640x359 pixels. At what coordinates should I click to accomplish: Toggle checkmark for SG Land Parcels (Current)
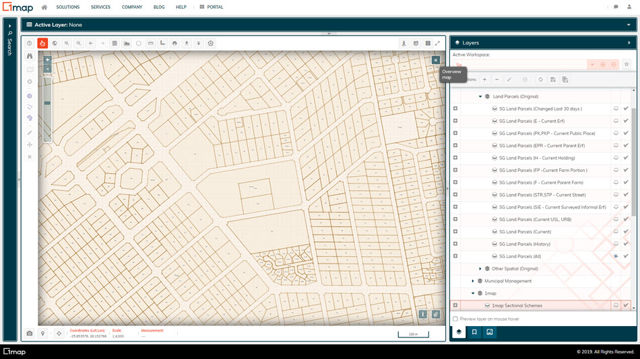(x=626, y=231)
